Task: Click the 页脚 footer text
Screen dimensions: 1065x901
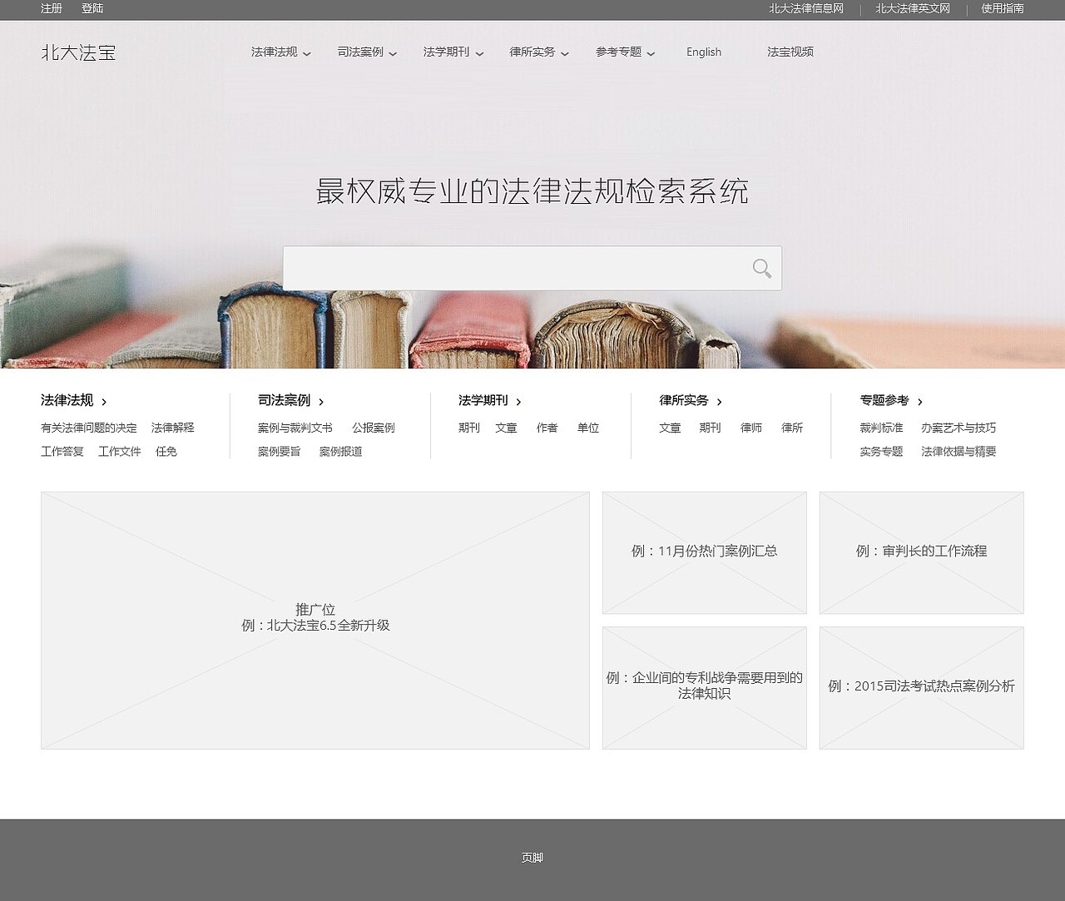Action: (532, 858)
